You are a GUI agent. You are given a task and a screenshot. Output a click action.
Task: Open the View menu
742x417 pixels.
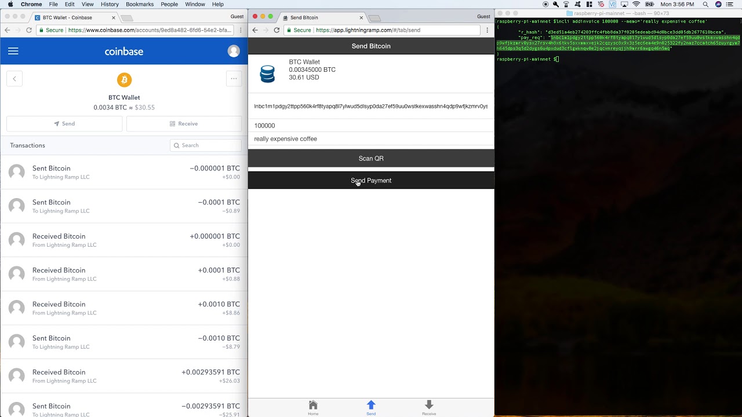coord(88,4)
